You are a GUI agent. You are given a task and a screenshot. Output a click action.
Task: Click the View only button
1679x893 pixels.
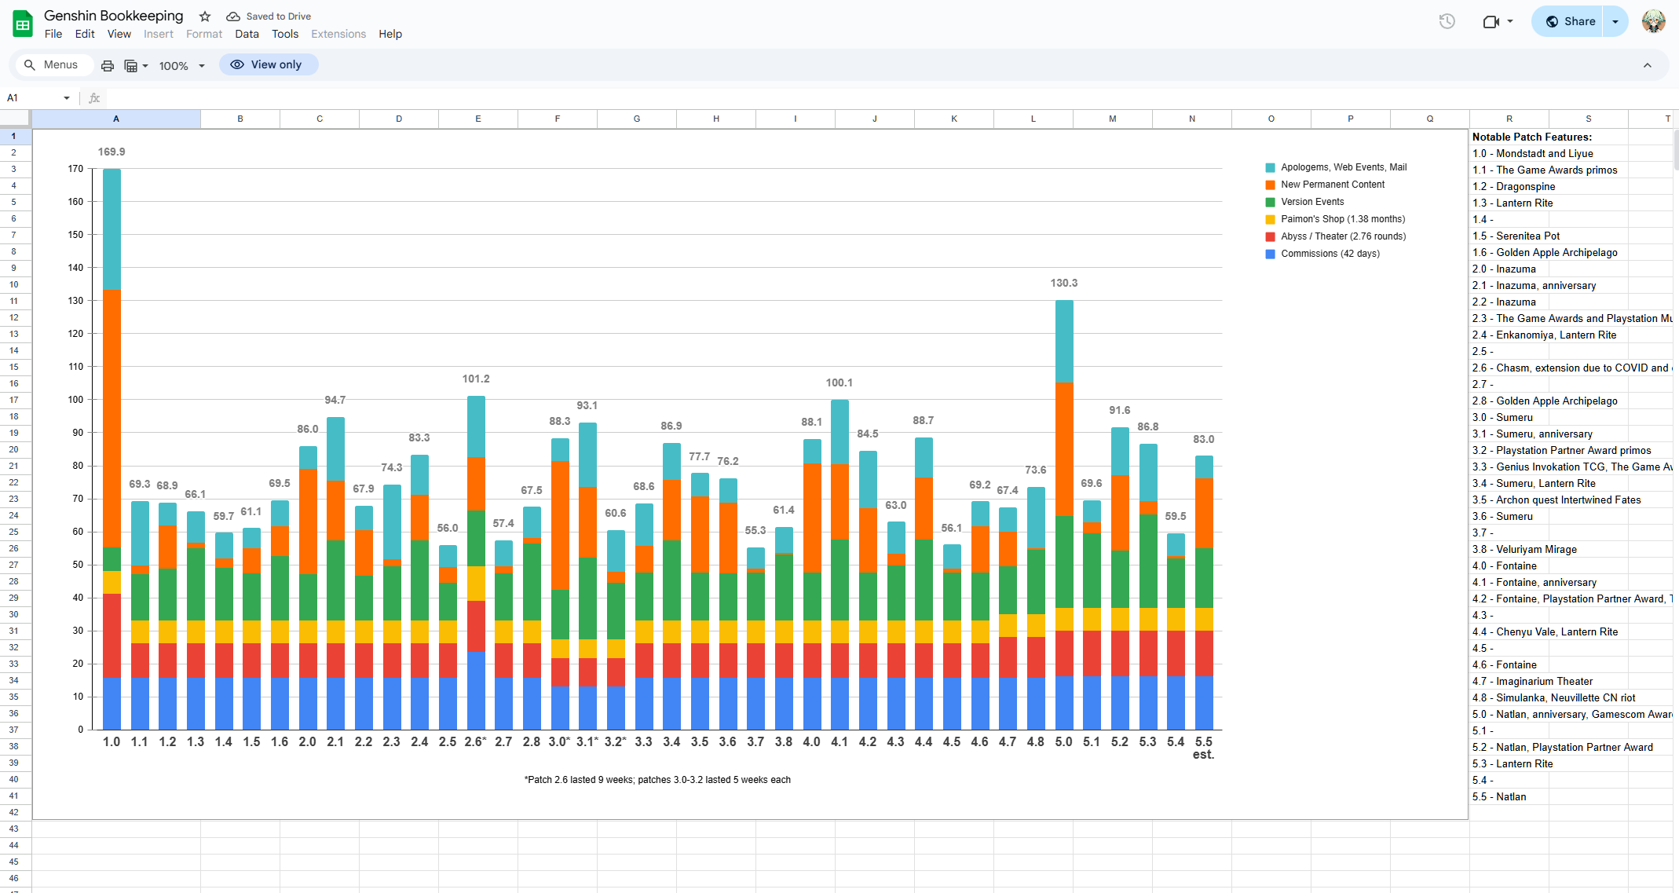[x=268, y=65]
